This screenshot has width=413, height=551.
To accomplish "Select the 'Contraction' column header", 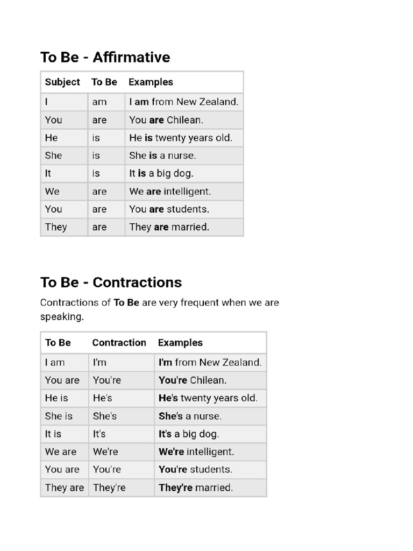I will pyautogui.click(x=119, y=343).
